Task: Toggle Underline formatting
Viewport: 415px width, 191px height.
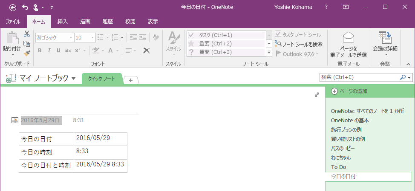Action: click(x=58, y=51)
